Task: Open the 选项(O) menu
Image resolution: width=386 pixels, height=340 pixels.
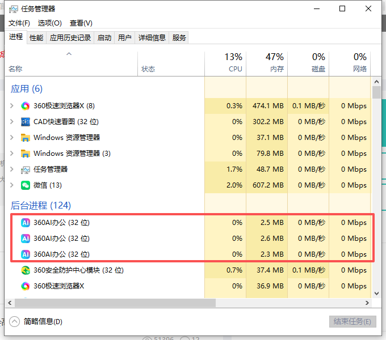Action: click(50, 23)
